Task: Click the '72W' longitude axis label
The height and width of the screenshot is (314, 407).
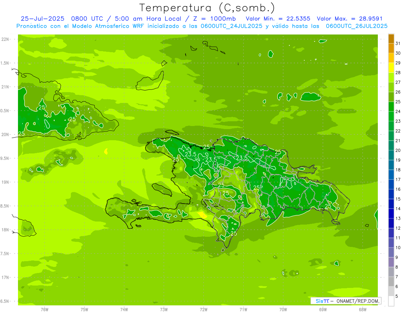Action: [x=203, y=309]
